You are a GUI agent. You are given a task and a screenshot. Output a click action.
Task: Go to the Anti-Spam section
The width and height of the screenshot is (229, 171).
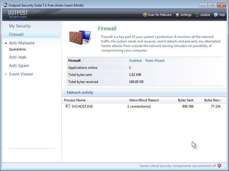[19, 66]
